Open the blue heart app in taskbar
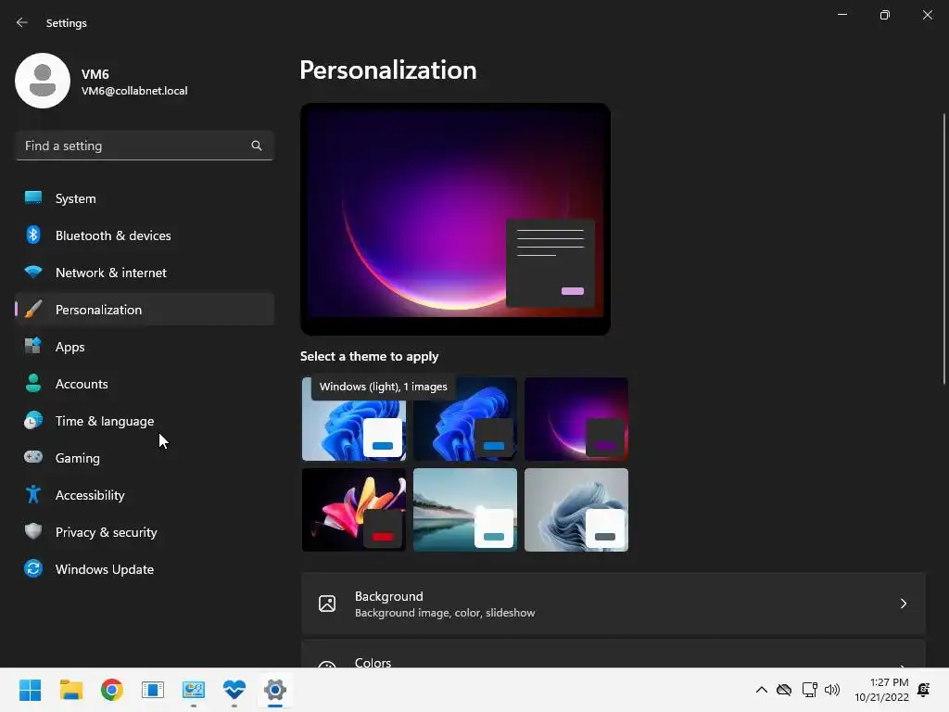 pyautogui.click(x=234, y=690)
